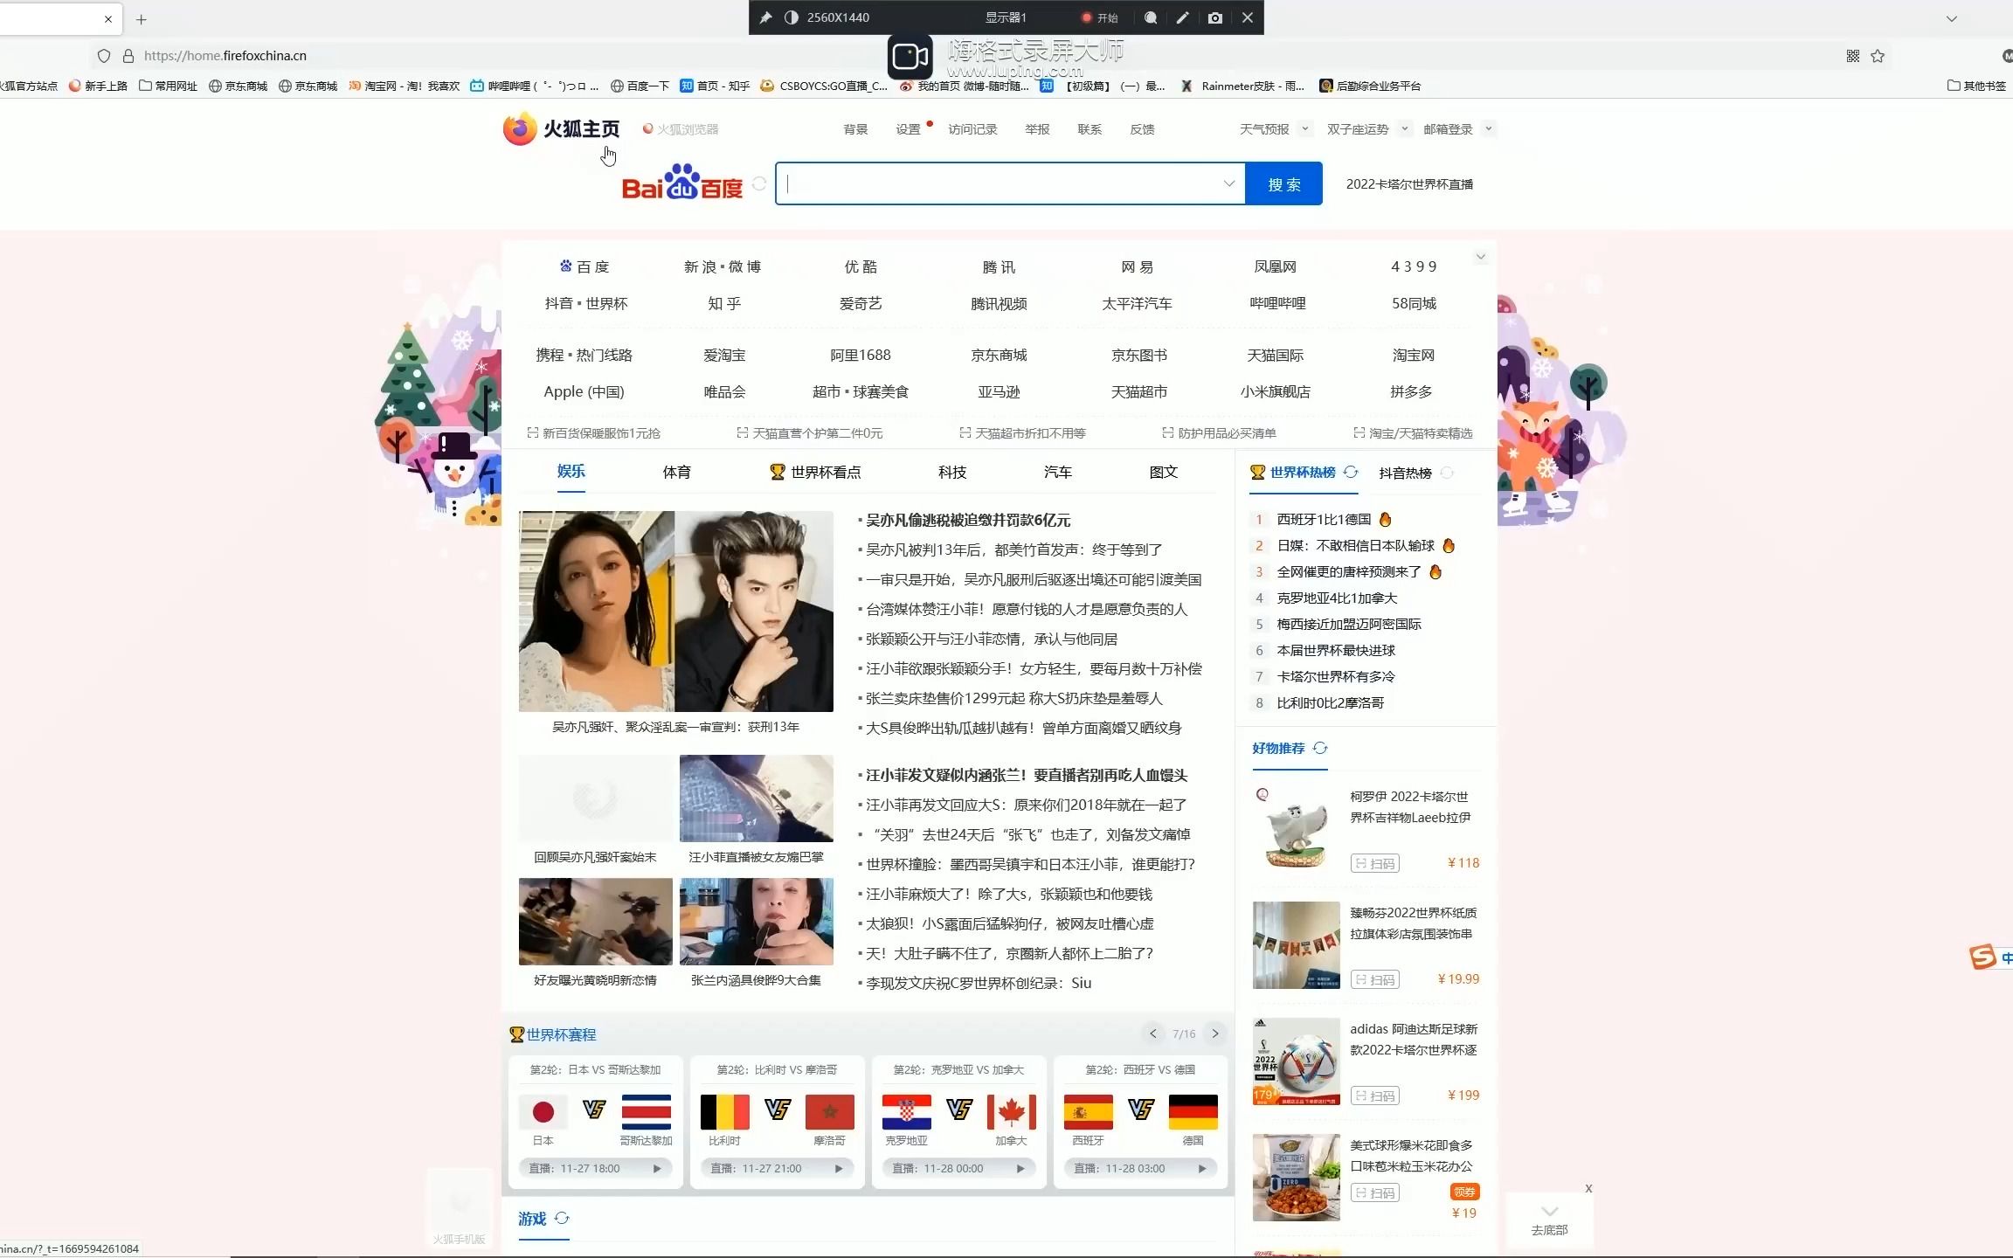2013x1258 pixels.
Task: Pin the screen recorder toolbar
Action: coord(764,17)
